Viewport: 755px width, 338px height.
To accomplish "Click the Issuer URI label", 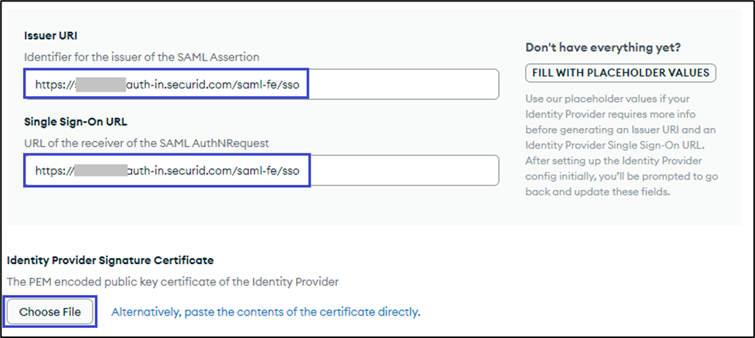I will 51,36.
